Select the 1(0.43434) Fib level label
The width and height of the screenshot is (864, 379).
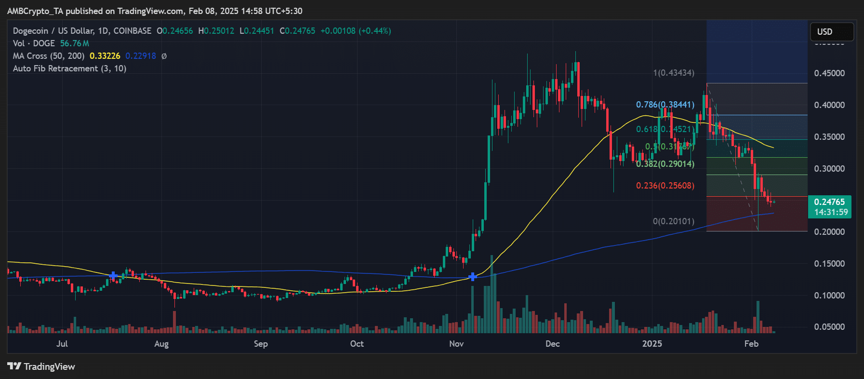[674, 73]
